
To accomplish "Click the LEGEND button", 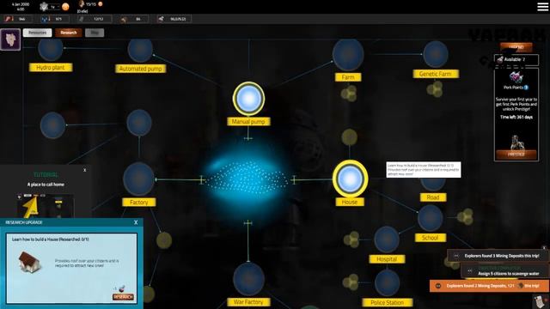I will pos(516,47).
